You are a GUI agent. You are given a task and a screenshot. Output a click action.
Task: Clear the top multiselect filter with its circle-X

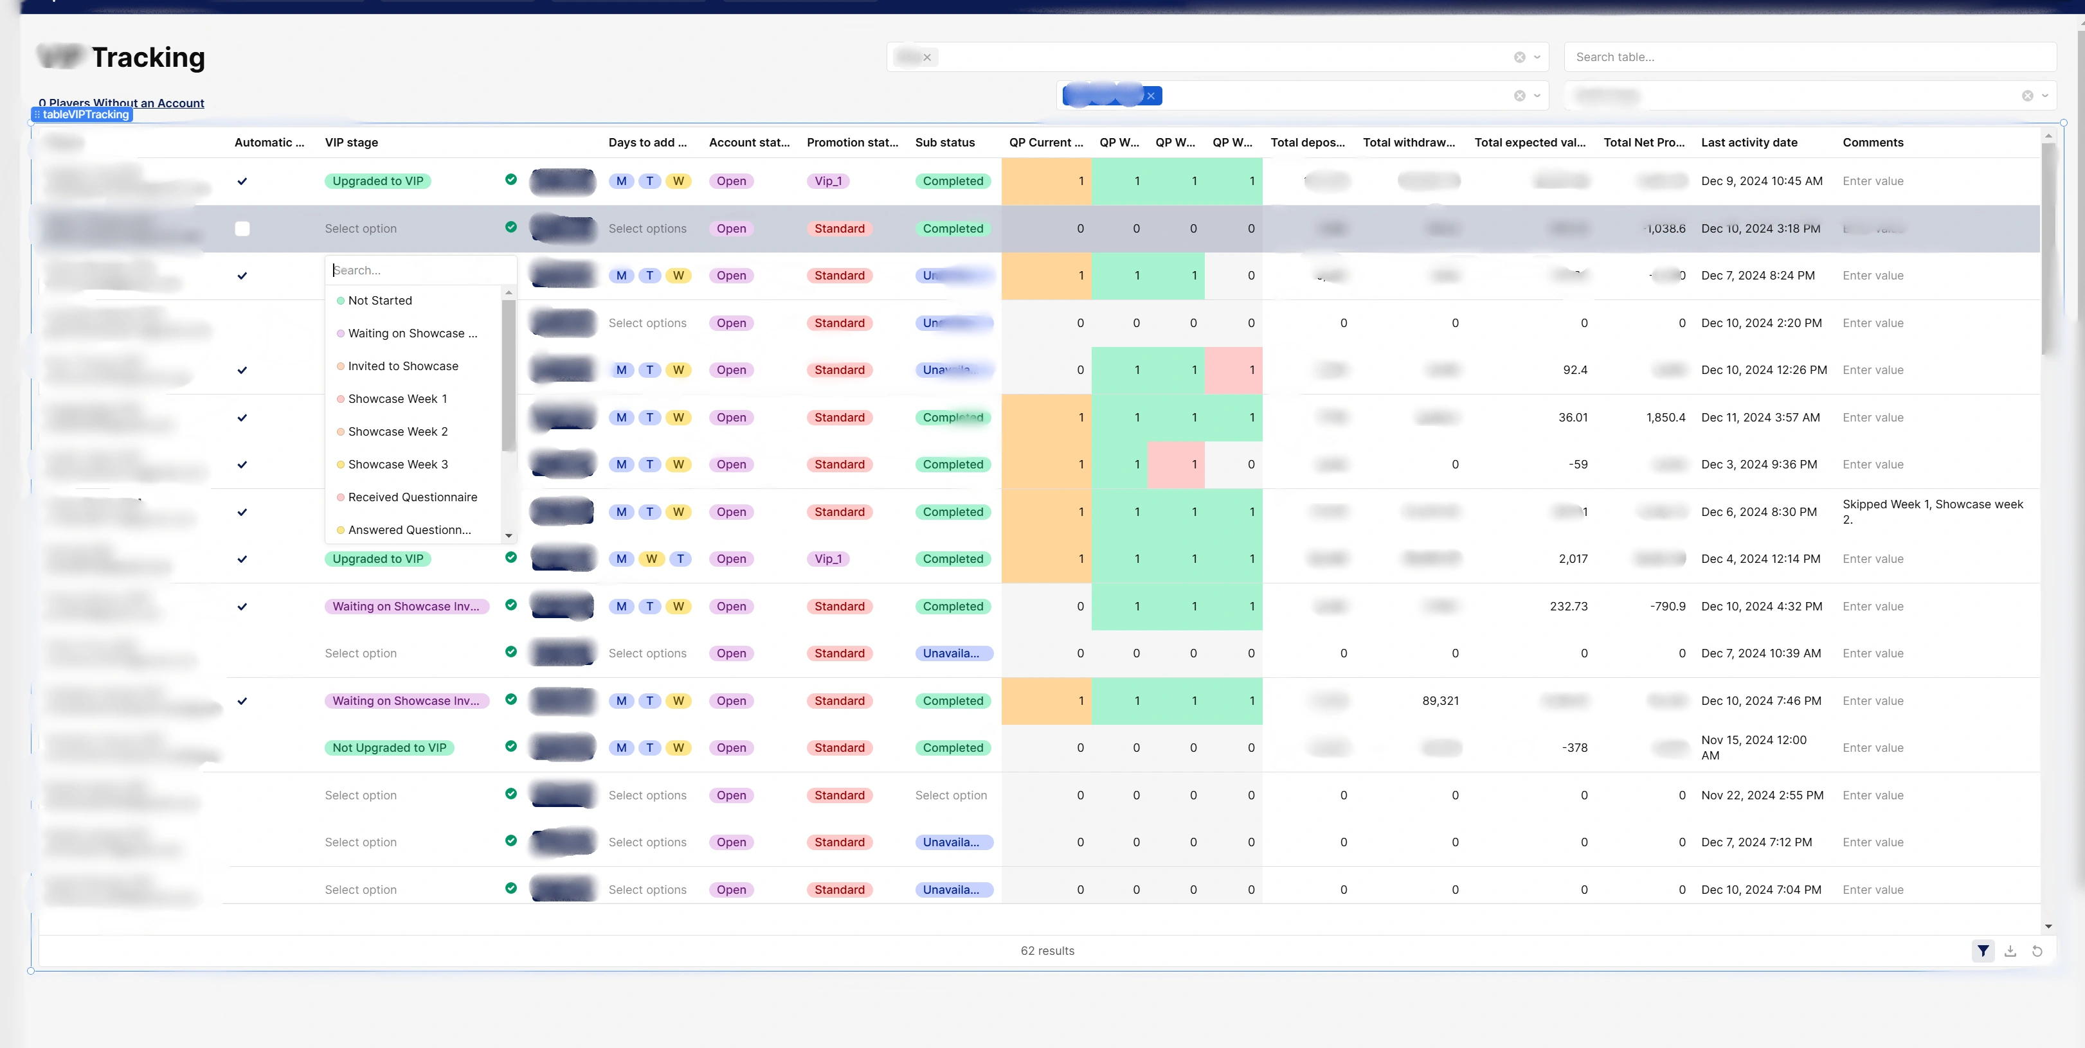click(x=1519, y=57)
